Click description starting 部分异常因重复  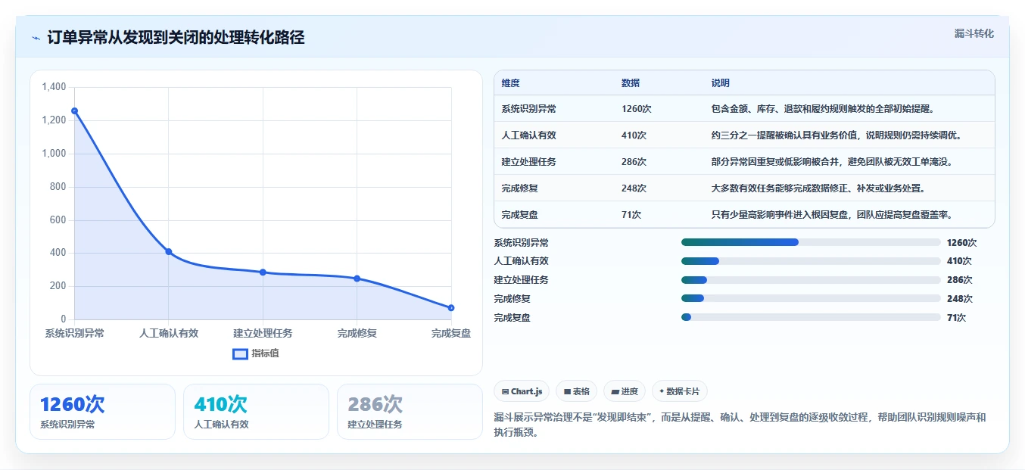tap(832, 162)
